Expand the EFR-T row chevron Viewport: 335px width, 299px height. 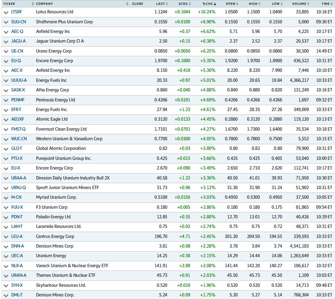click(x=6, y=110)
